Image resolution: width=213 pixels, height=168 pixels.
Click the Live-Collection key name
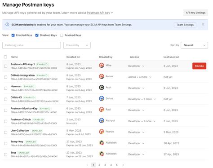(x=20, y=131)
